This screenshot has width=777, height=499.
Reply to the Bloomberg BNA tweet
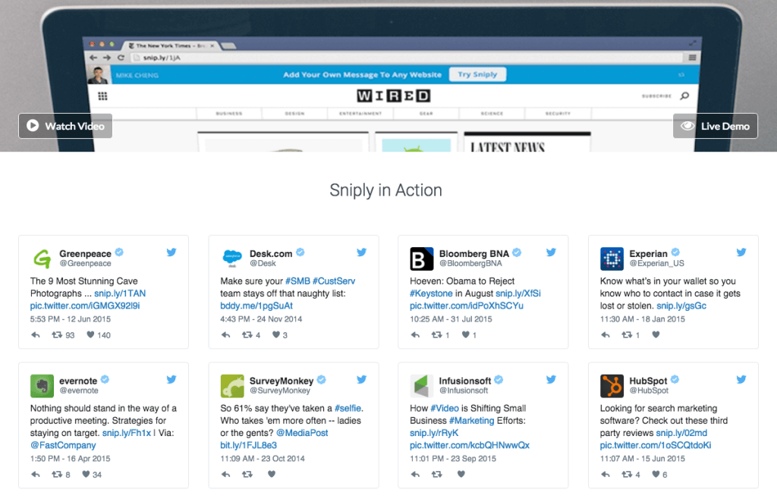[x=415, y=335]
